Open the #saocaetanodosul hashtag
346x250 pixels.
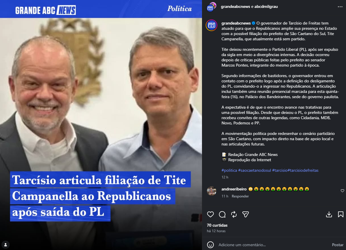tap(254, 170)
